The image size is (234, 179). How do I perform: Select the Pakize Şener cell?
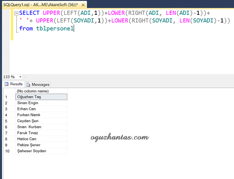[41, 145]
